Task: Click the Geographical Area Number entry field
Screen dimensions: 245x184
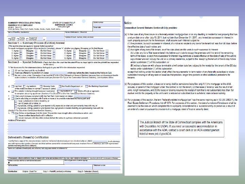Action: [x=40, y=39]
